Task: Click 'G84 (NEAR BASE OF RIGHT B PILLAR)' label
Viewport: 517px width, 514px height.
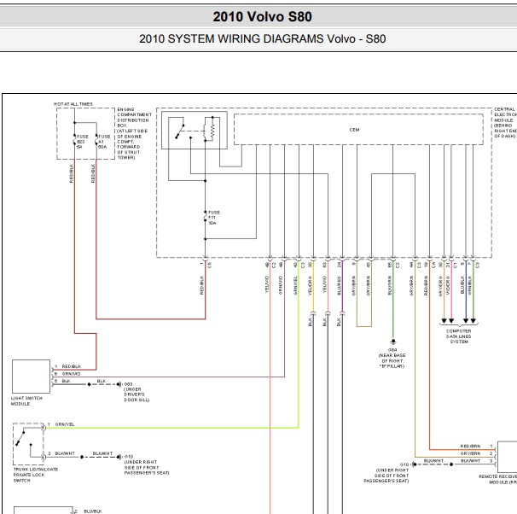Action: click(x=392, y=358)
